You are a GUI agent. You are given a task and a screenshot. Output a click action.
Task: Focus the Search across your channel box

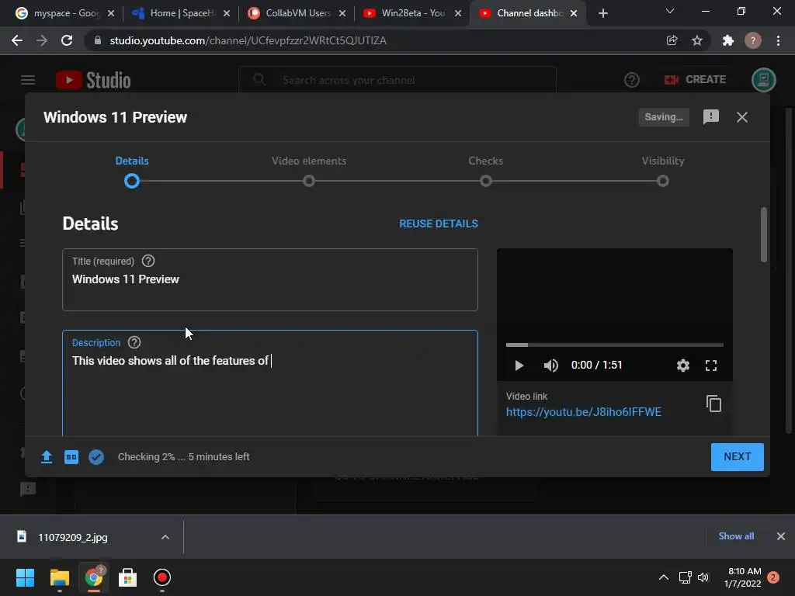(397, 80)
